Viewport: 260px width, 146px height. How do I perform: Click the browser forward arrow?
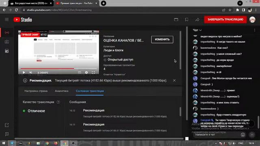[10, 10]
